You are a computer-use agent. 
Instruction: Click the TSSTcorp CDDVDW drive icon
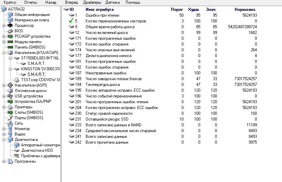point(17,80)
